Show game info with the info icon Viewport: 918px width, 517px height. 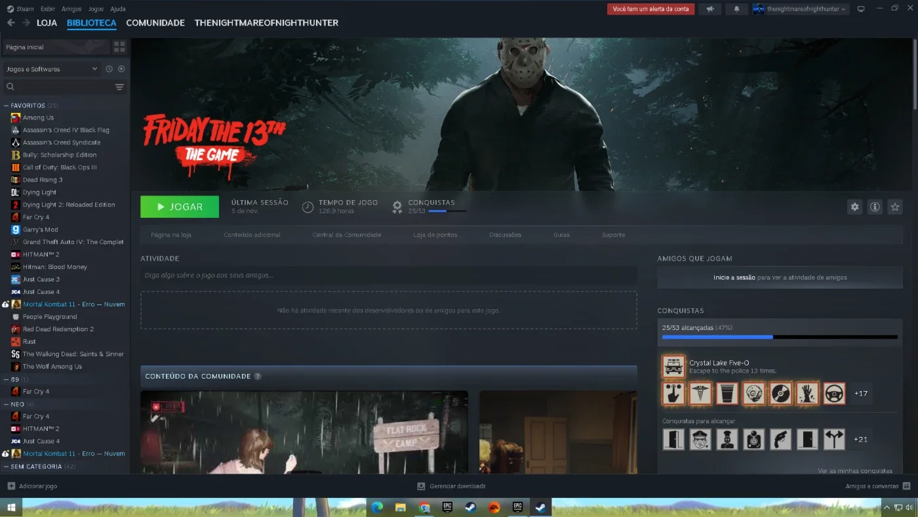[x=875, y=207]
